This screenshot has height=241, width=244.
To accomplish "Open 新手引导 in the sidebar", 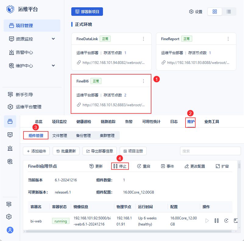I will pyautogui.click(x=20, y=95).
